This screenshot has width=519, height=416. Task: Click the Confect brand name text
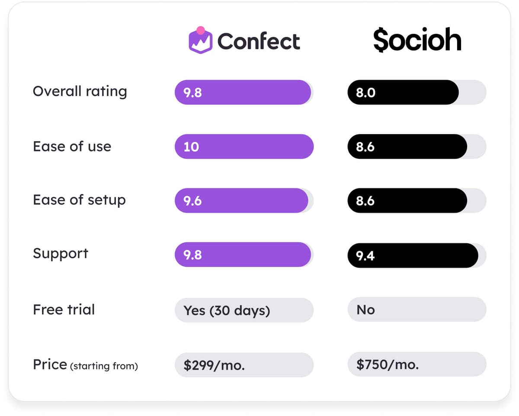click(259, 42)
